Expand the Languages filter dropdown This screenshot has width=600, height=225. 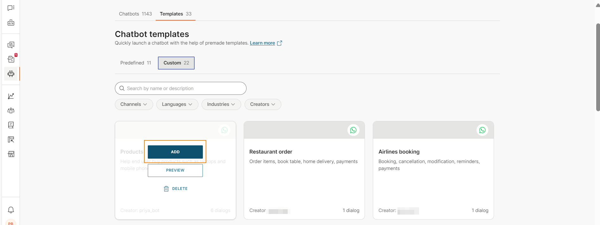pyautogui.click(x=177, y=104)
